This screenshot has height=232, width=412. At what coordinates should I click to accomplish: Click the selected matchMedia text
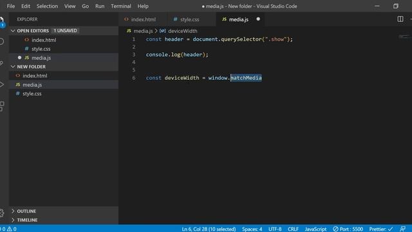[x=246, y=78]
